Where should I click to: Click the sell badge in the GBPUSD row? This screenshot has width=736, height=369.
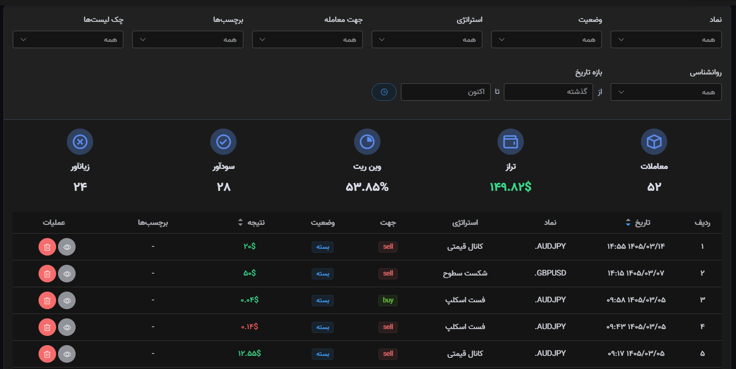(388, 274)
